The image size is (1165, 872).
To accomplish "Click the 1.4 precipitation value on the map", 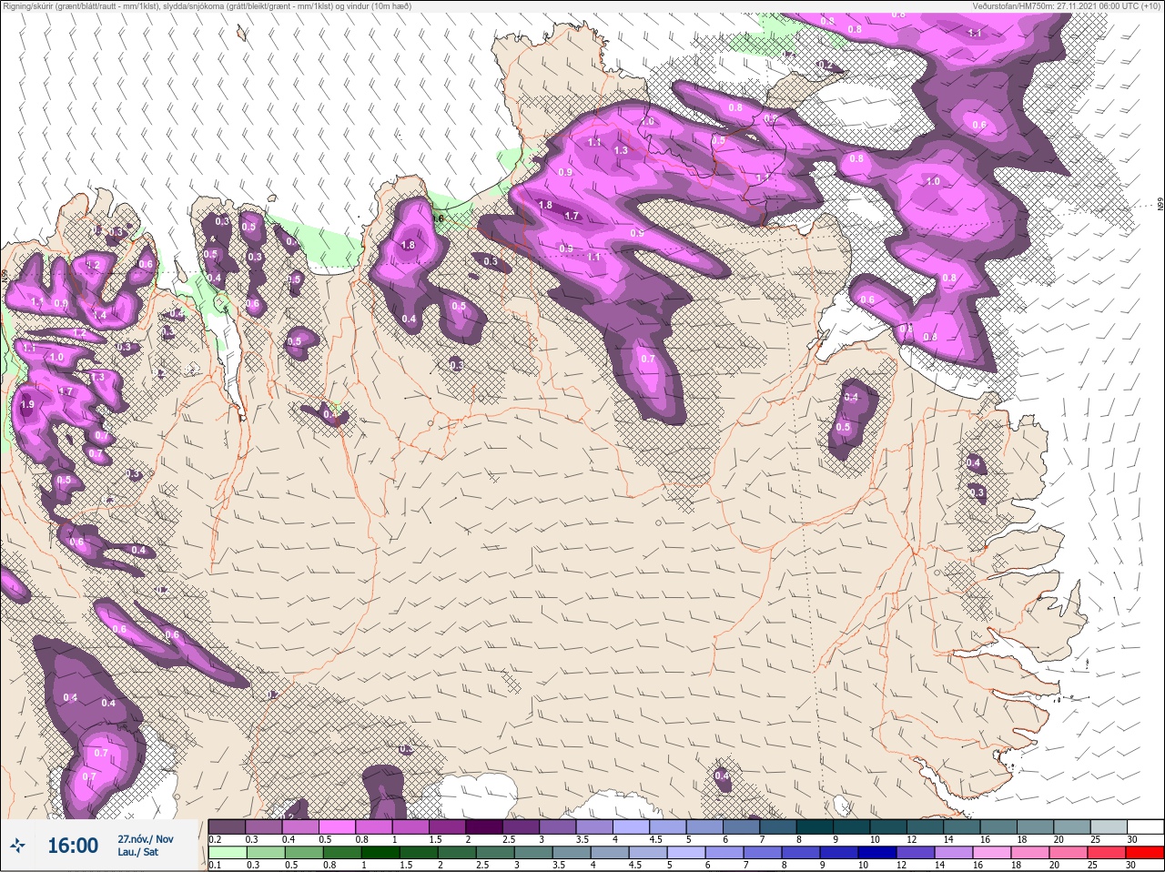I will click(99, 315).
